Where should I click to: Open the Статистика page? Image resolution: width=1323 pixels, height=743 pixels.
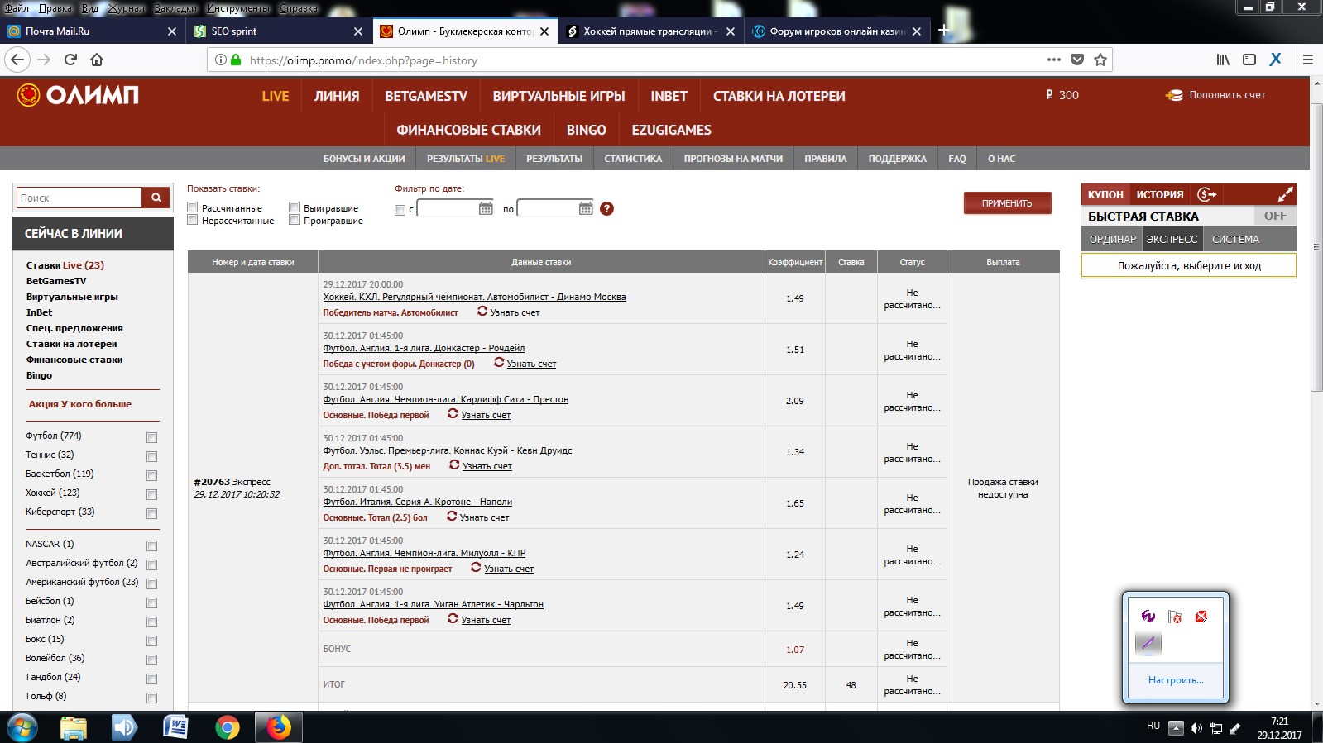(x=633, y=159)
